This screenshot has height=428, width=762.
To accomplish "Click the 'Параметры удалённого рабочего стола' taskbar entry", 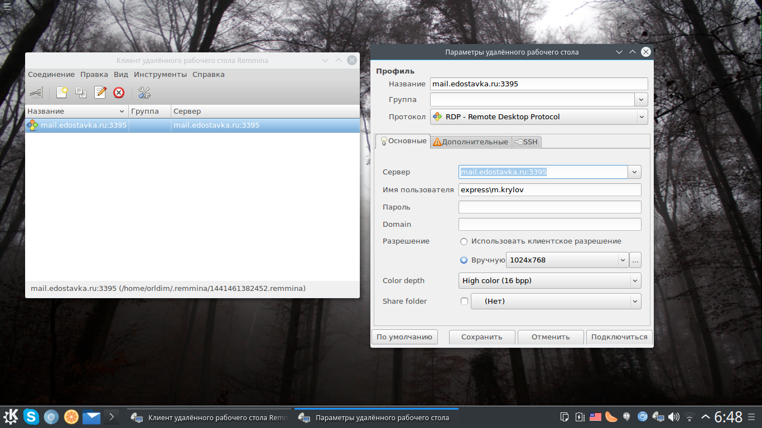I will coord(377,417).
